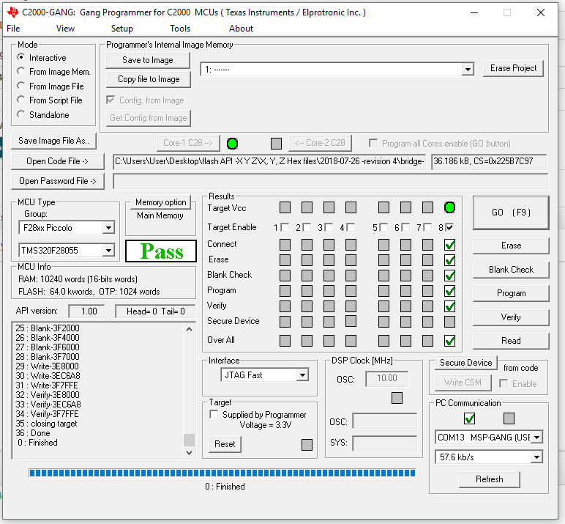Click the Over All result box for target 1
This screenshot has height=524, width=565.
coord(285,341)
